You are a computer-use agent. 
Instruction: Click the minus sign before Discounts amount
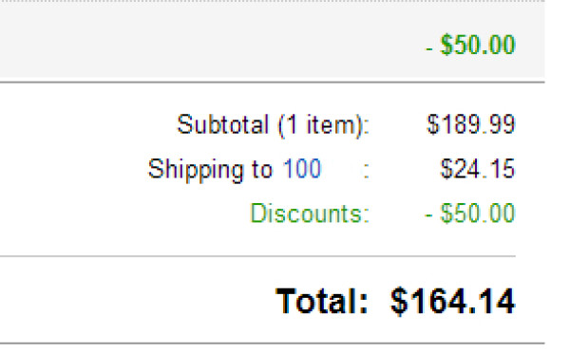(x=428, y=215)
